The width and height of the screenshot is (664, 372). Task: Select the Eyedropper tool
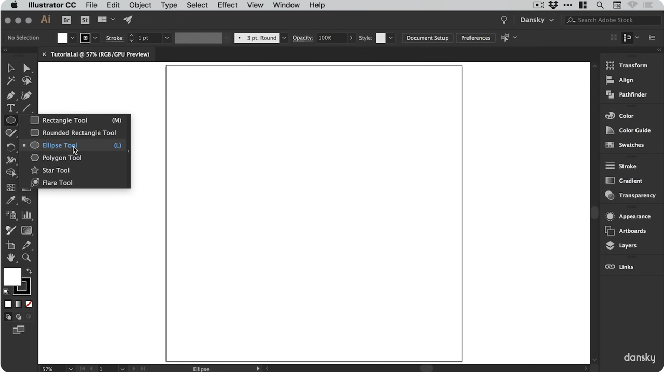(10, 200)
